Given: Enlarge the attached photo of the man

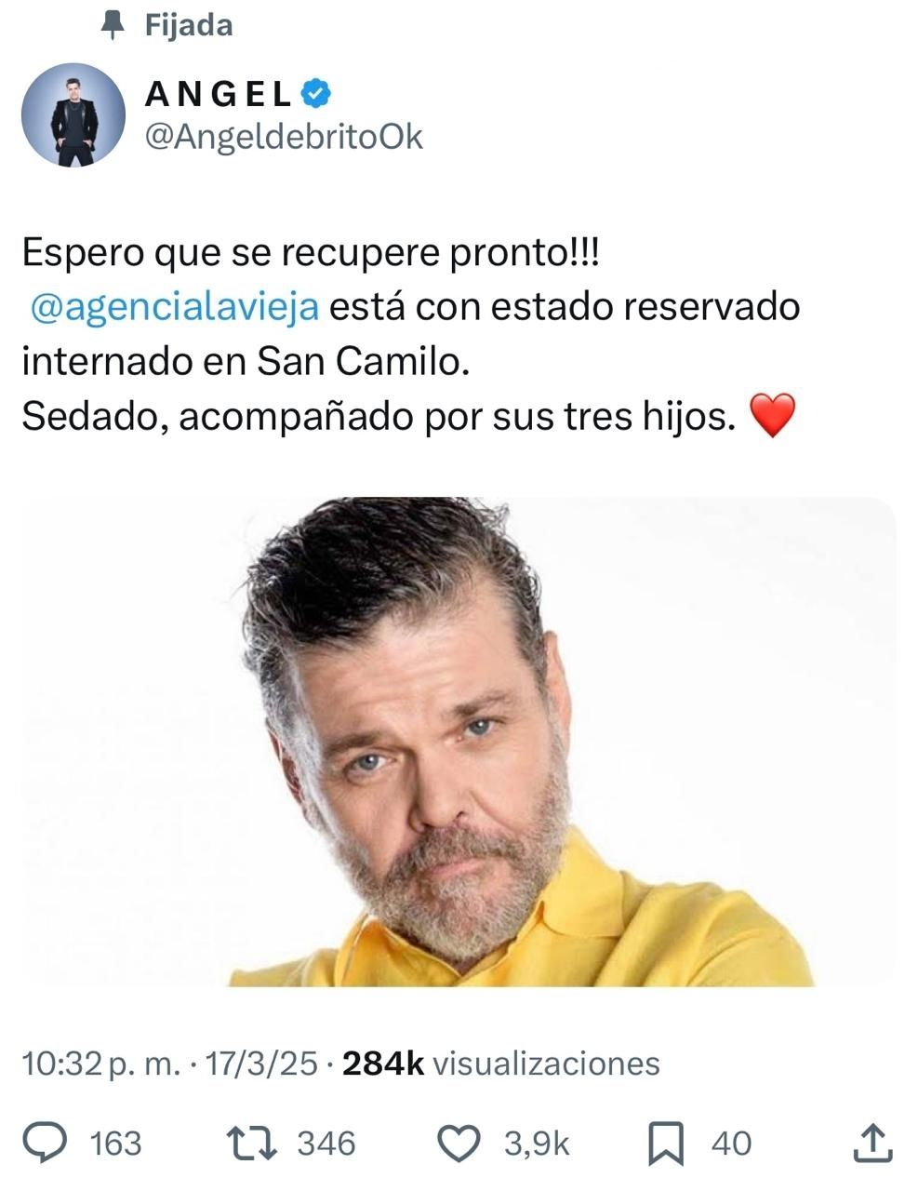Looking at the screenshot, I should (459, 742).
